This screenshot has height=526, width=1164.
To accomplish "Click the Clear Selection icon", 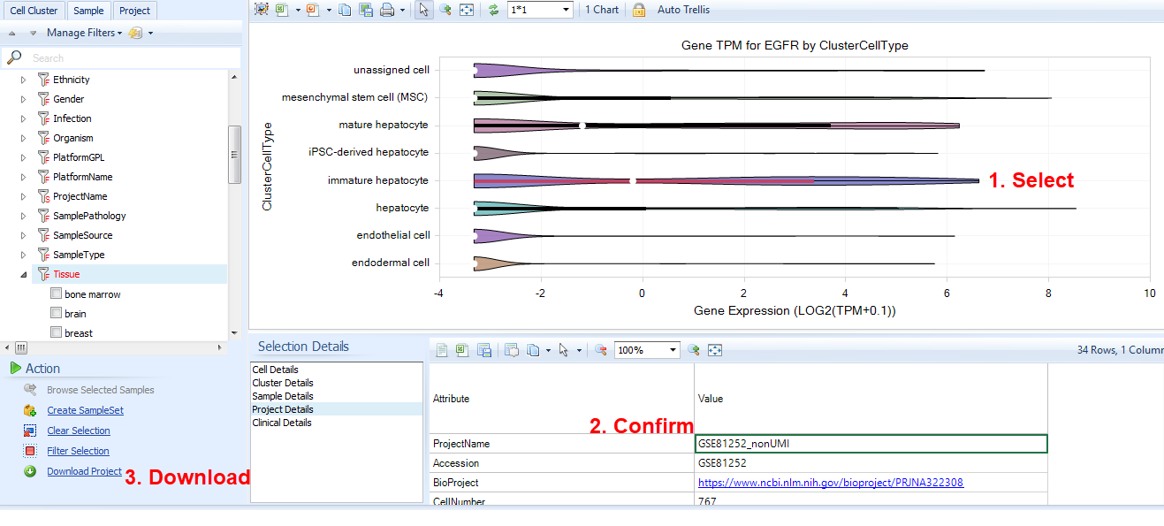I will tap(30, 431).
